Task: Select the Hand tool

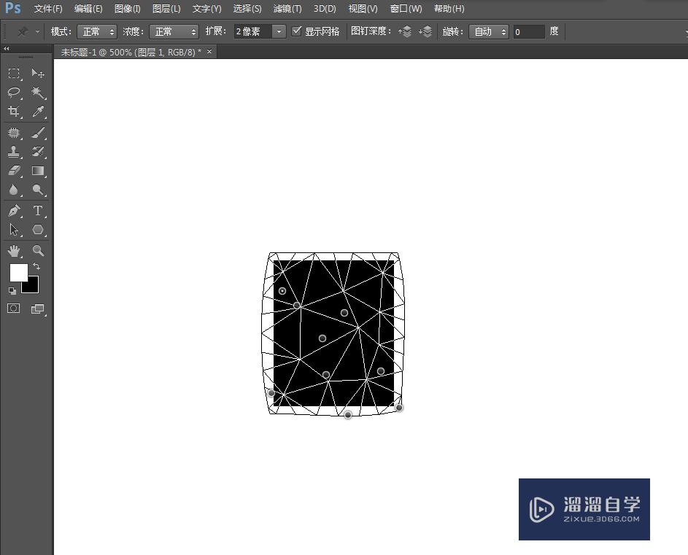Action: 14,251
